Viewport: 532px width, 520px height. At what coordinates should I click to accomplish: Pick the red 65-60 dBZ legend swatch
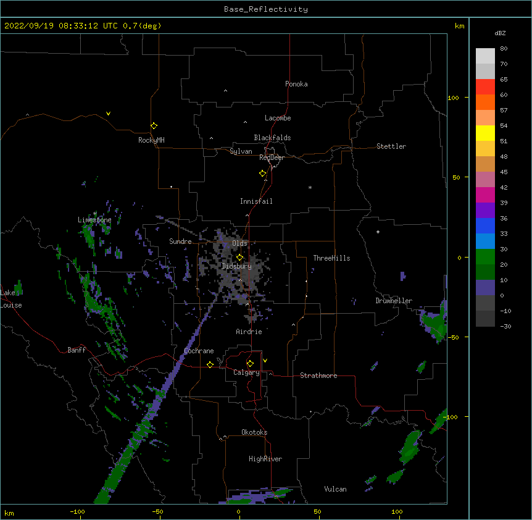click(x=485, y=86)
